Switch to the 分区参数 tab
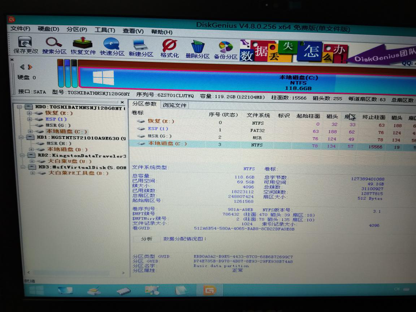416x312 pixels. 144,104
